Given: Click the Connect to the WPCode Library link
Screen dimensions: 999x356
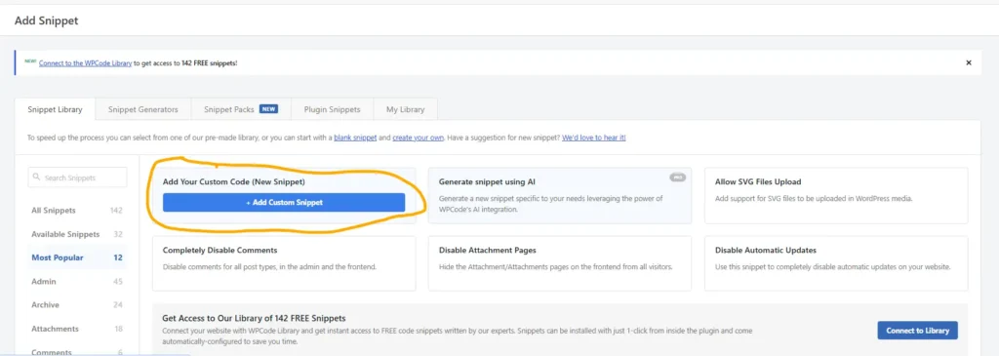Looking at the screenshot, I should coord(86,63).
